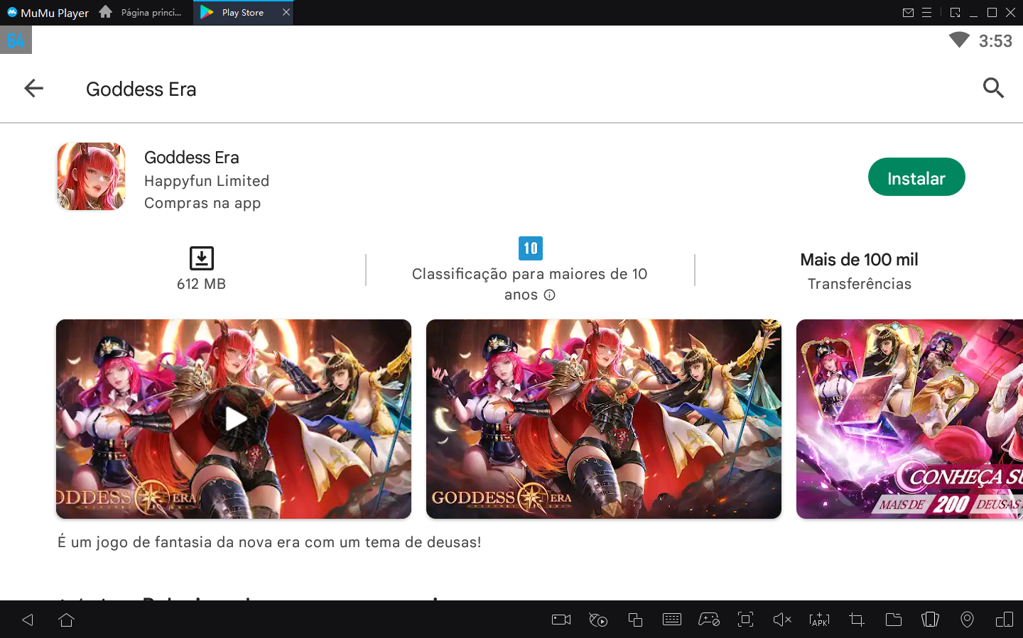Open the virtual location pin tool

coord(967,620)
